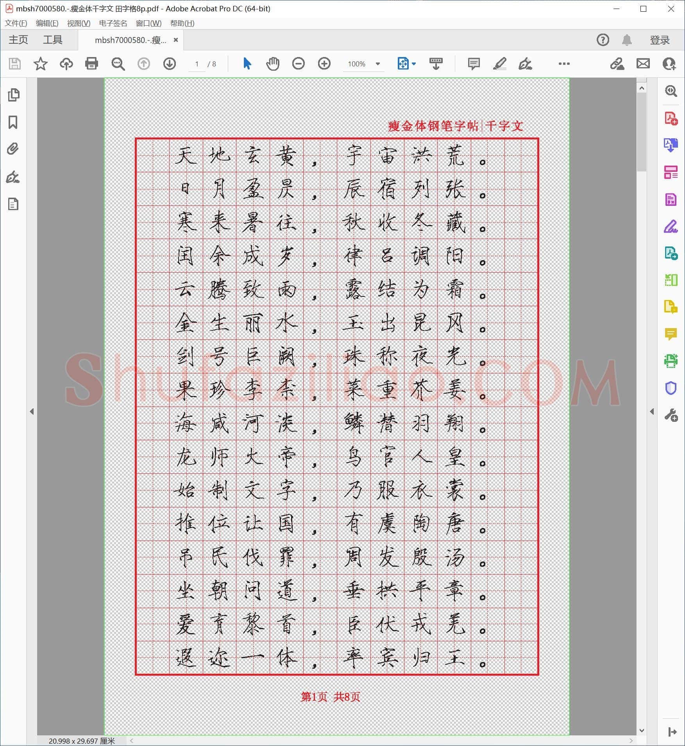Open zoom percentage dropdown
The image size is (685, 746).
tap(378, 64)
